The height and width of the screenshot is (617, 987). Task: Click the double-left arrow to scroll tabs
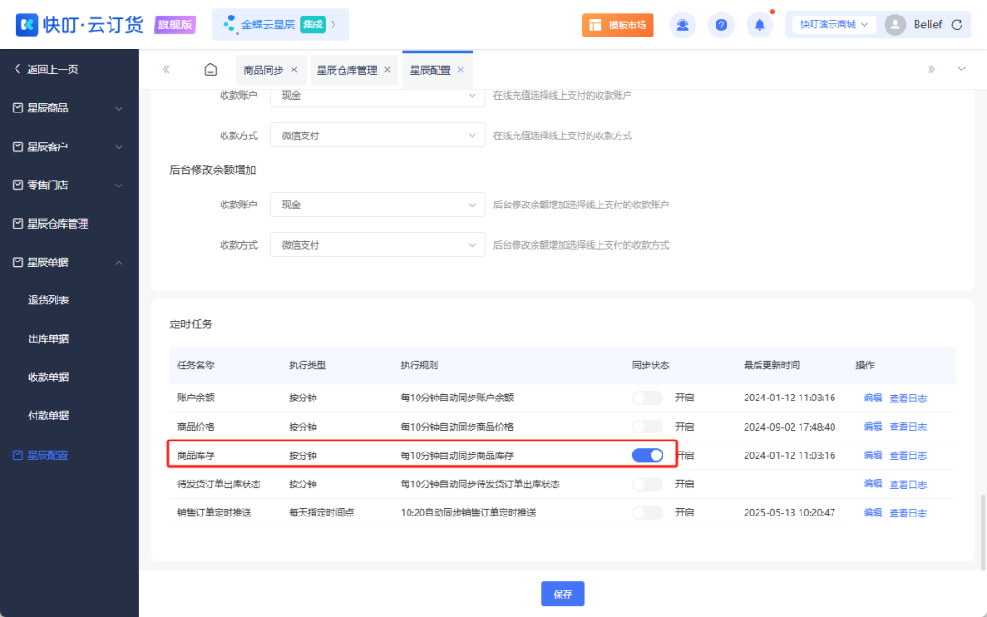[x=165, y=69]
